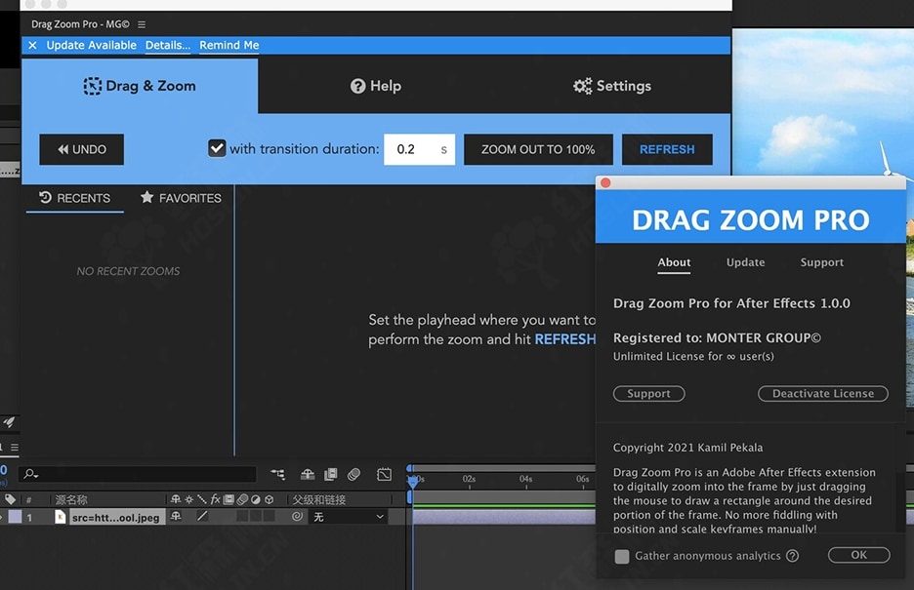Click the 04s mark on time ruler
The image size is (914, 590).
click(x=525, y=479)
